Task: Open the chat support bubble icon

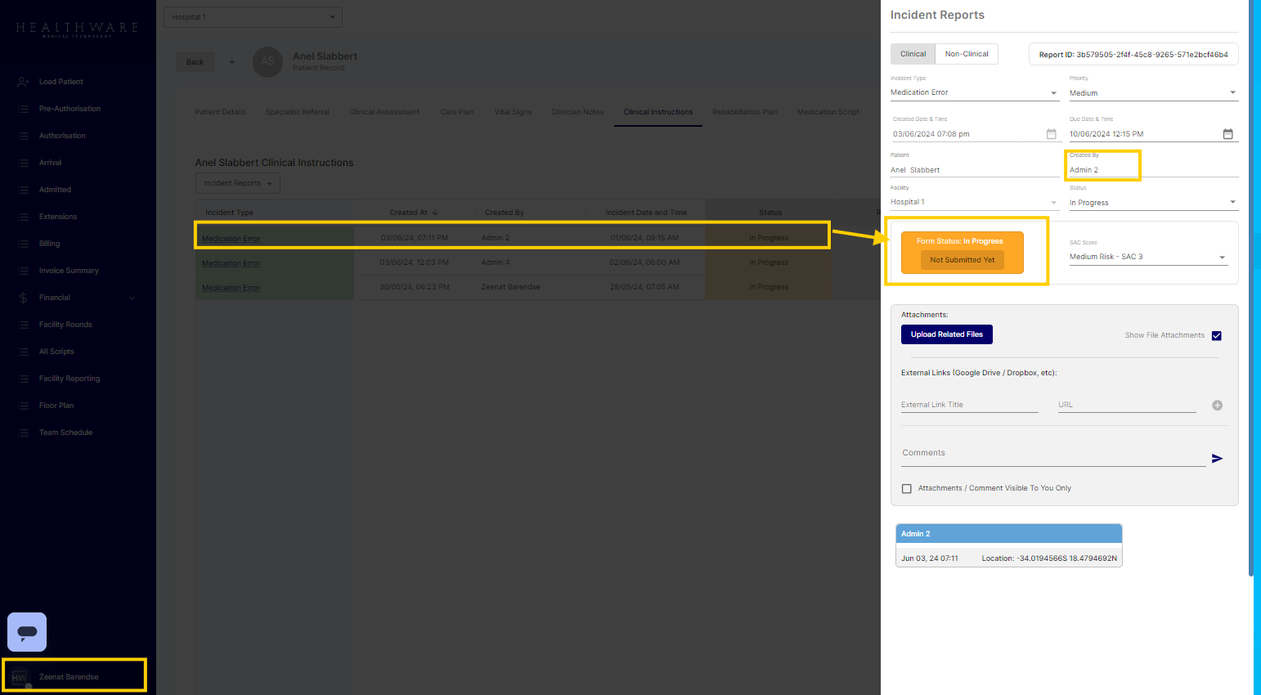Action: click(27, 632)
